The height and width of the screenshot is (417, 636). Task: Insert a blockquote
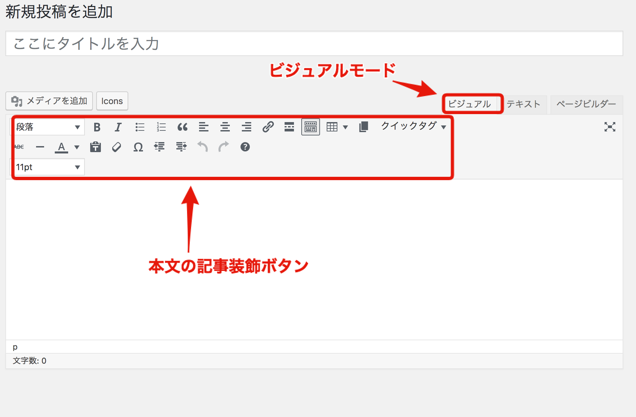pos(182,127)
